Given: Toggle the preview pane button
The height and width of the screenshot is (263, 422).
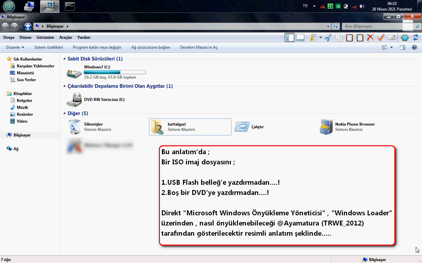Looking at the screenshot, I should coord(402,47).
